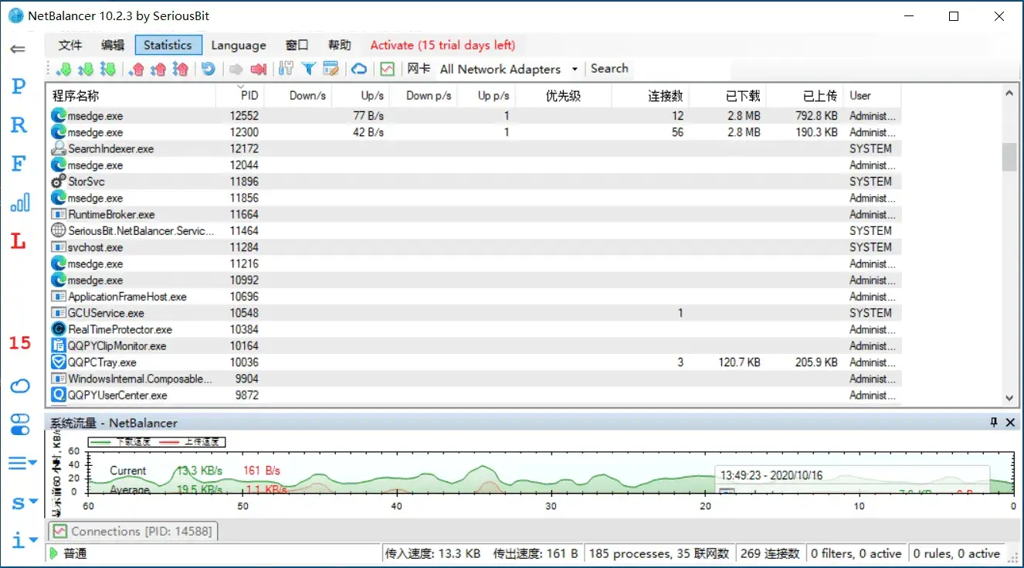The height and width of the screenshot is (568, 1024).
Task: Open the All Network Adapters dropdown
Action: (508, 69)
